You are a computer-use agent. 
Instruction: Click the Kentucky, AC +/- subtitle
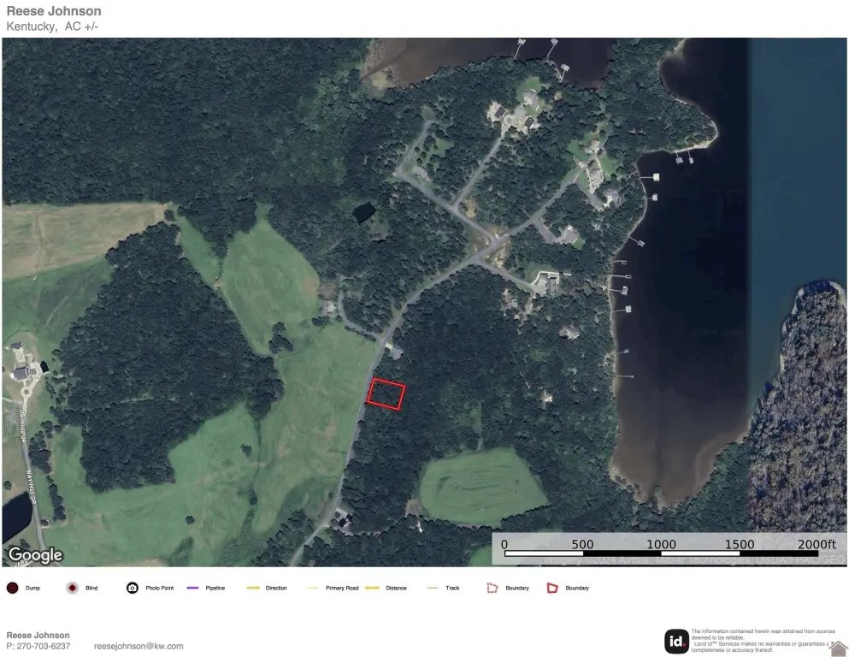(55, 27)
